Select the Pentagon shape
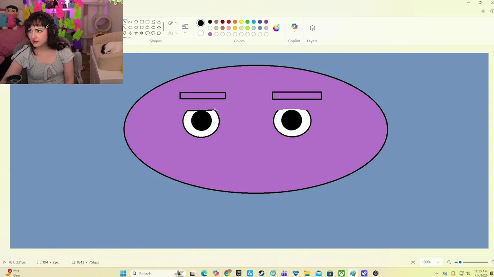 136,28
